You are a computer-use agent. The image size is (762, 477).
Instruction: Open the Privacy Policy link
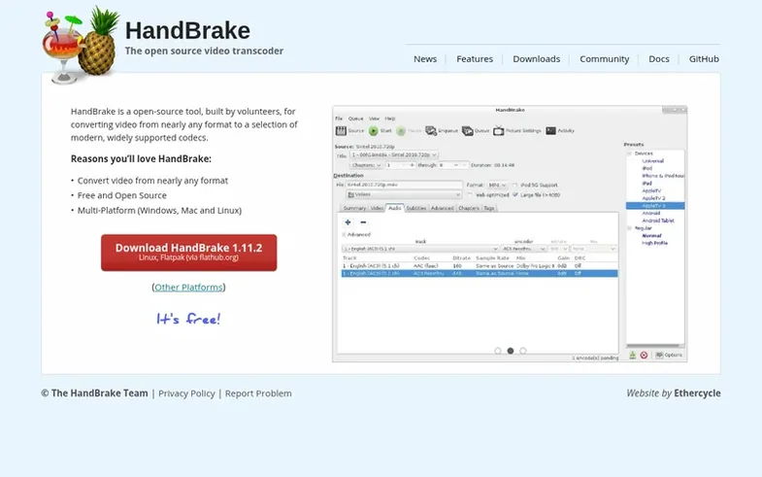(x=186, y=393)
